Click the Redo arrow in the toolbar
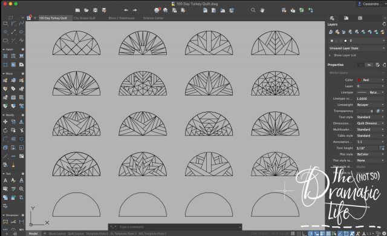 click(135, 10)
